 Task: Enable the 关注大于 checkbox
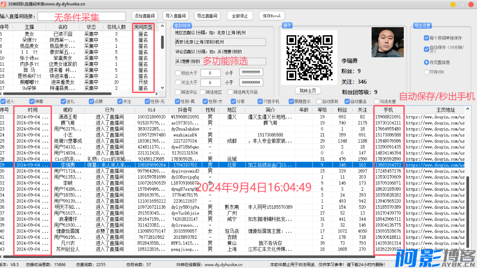(x=178, y=82)
